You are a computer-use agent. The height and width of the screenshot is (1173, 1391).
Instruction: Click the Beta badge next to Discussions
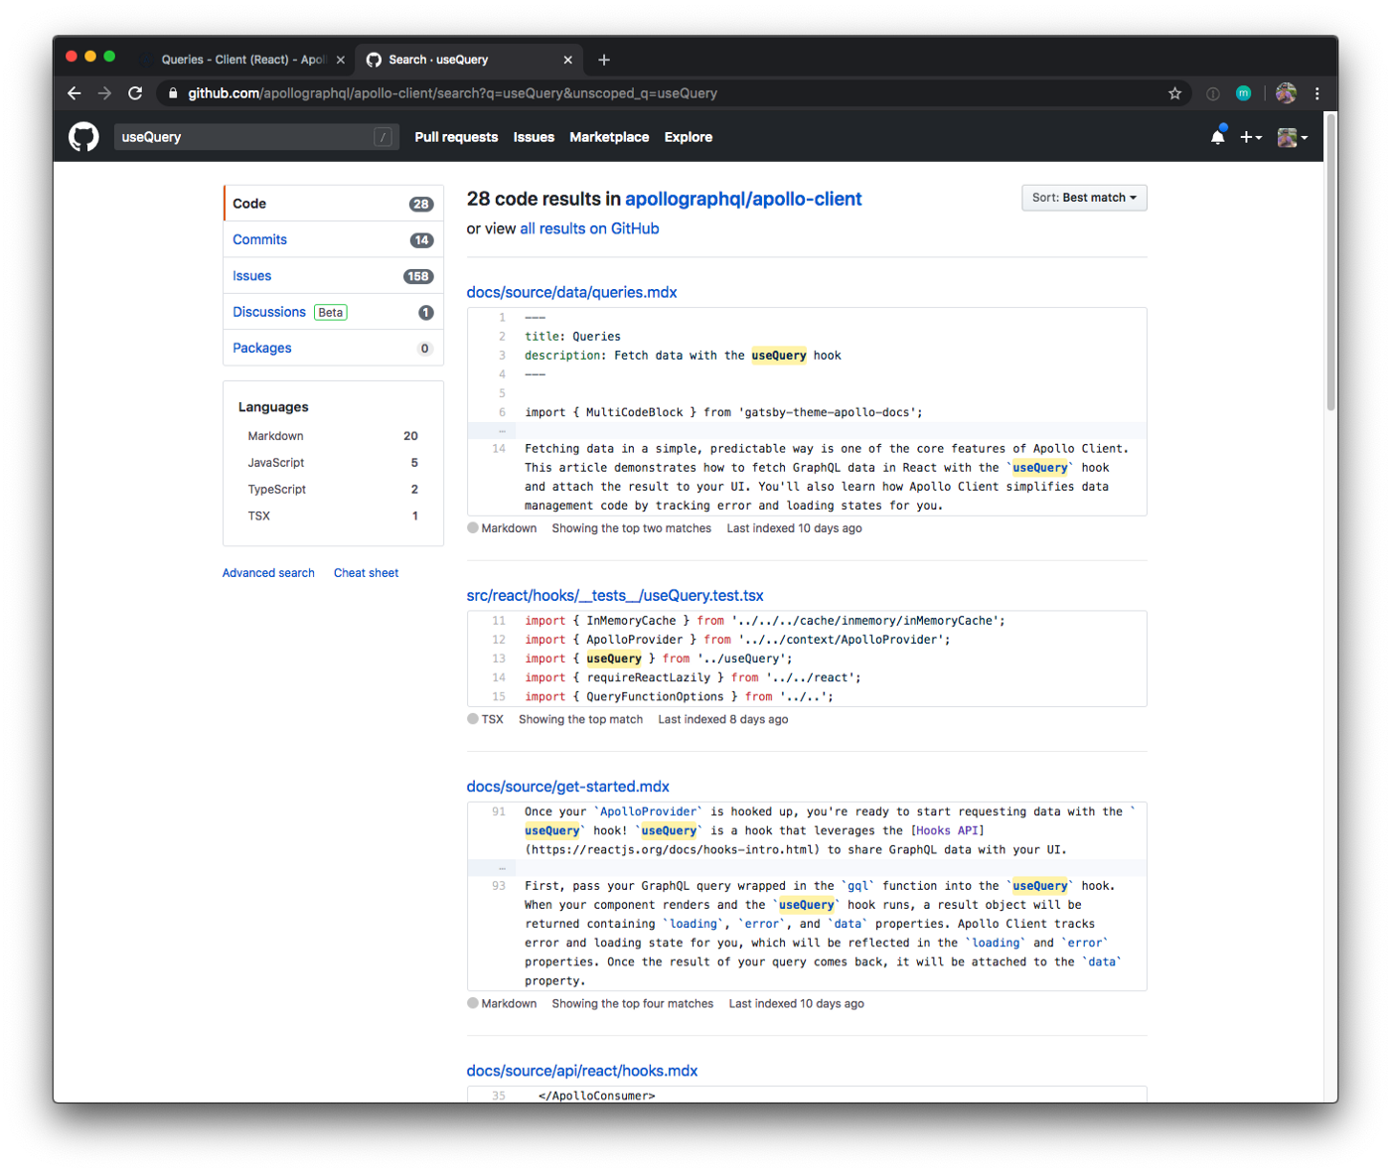[x=331, y=312]
